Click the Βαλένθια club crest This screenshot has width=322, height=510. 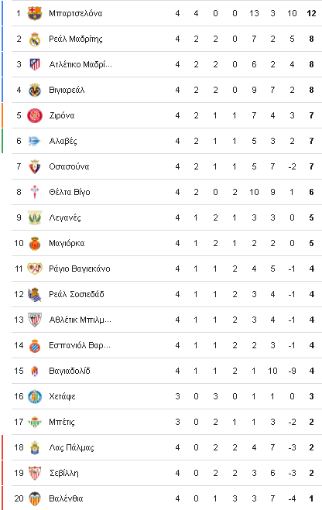point(35,498)
